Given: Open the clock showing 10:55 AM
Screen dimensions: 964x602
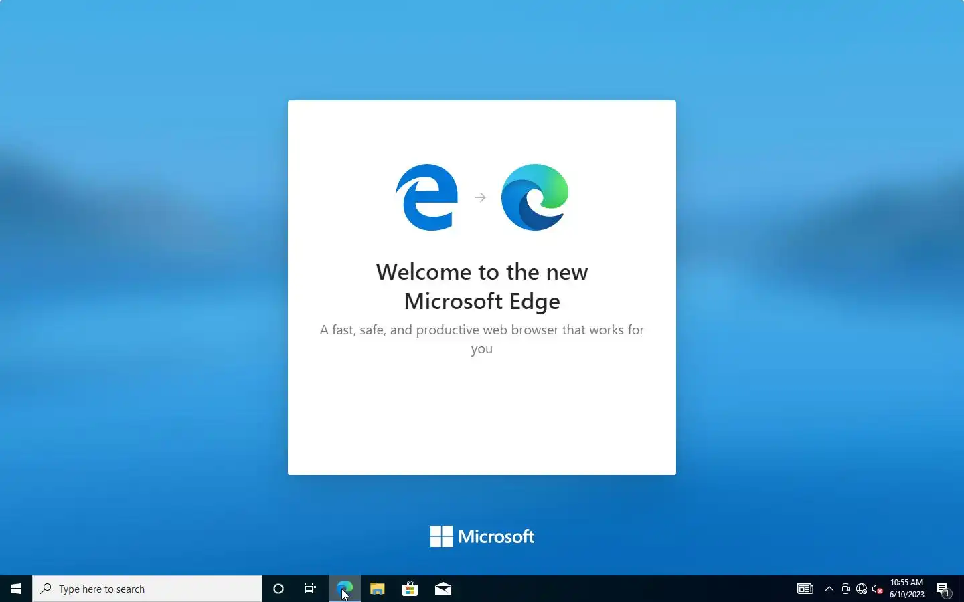Looking at the screenshot, I should [x=907, y=589].
